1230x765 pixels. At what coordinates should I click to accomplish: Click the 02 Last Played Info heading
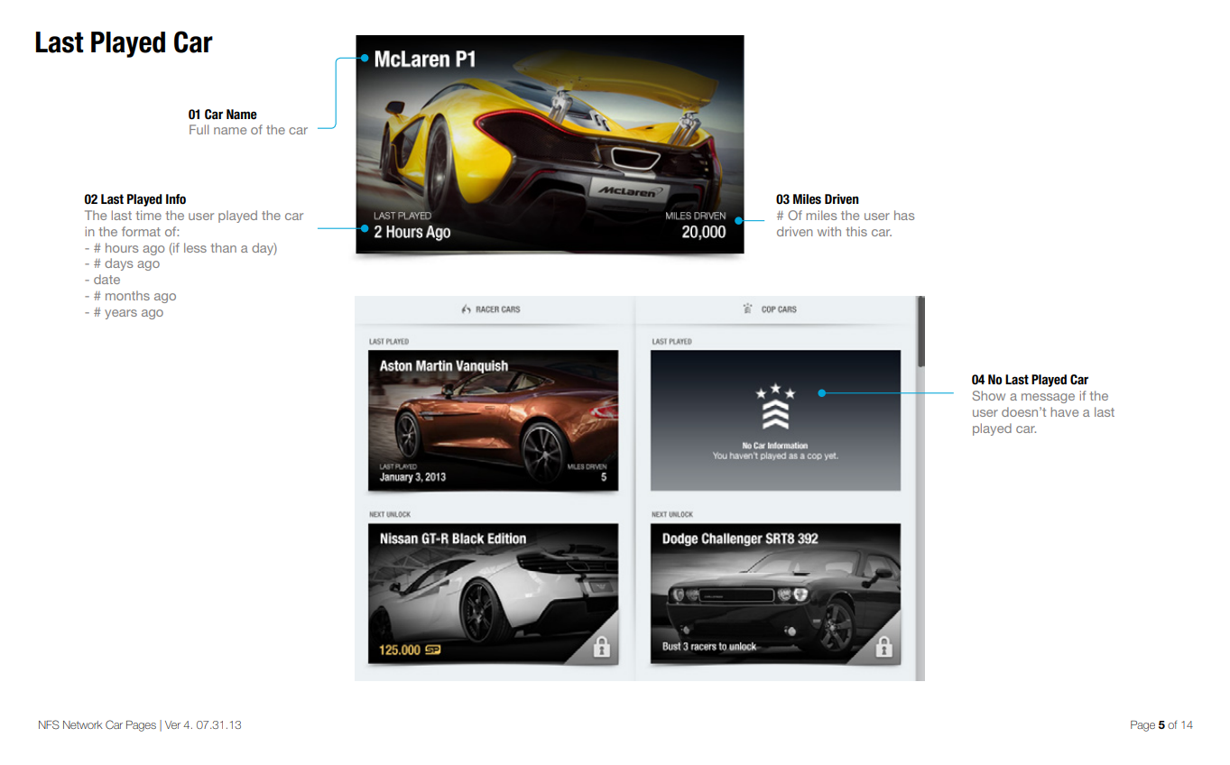point(135,199)
